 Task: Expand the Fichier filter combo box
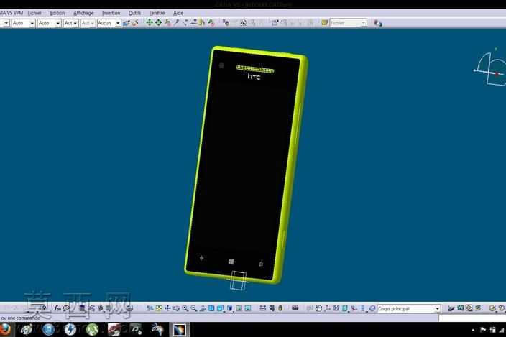[x=364, y=23]
